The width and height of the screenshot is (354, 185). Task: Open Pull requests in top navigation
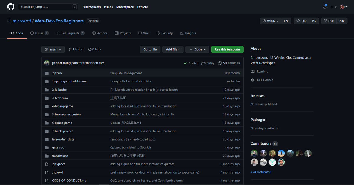tap(91, 7)
